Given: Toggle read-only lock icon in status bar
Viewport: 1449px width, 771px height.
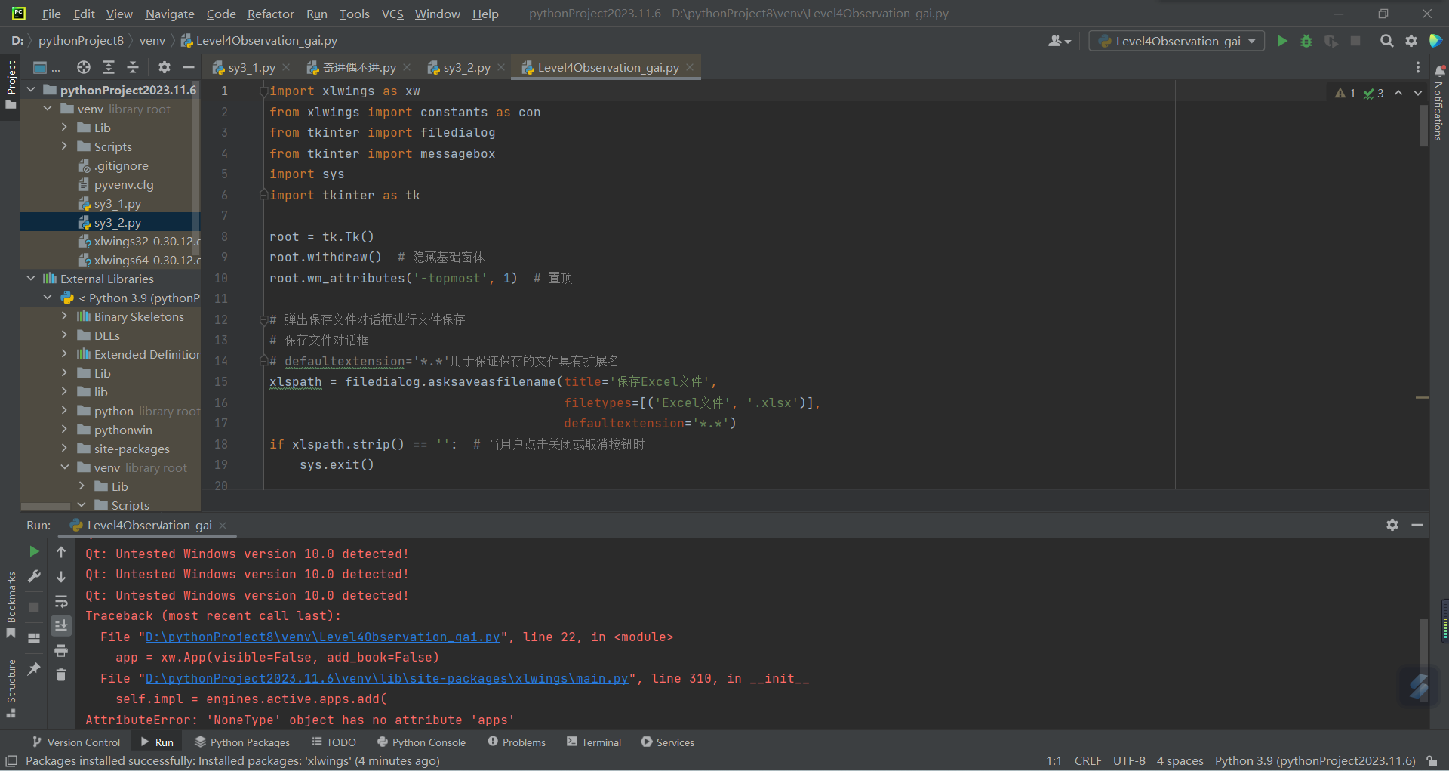Looking at the screenshot, I should 1432,761.
